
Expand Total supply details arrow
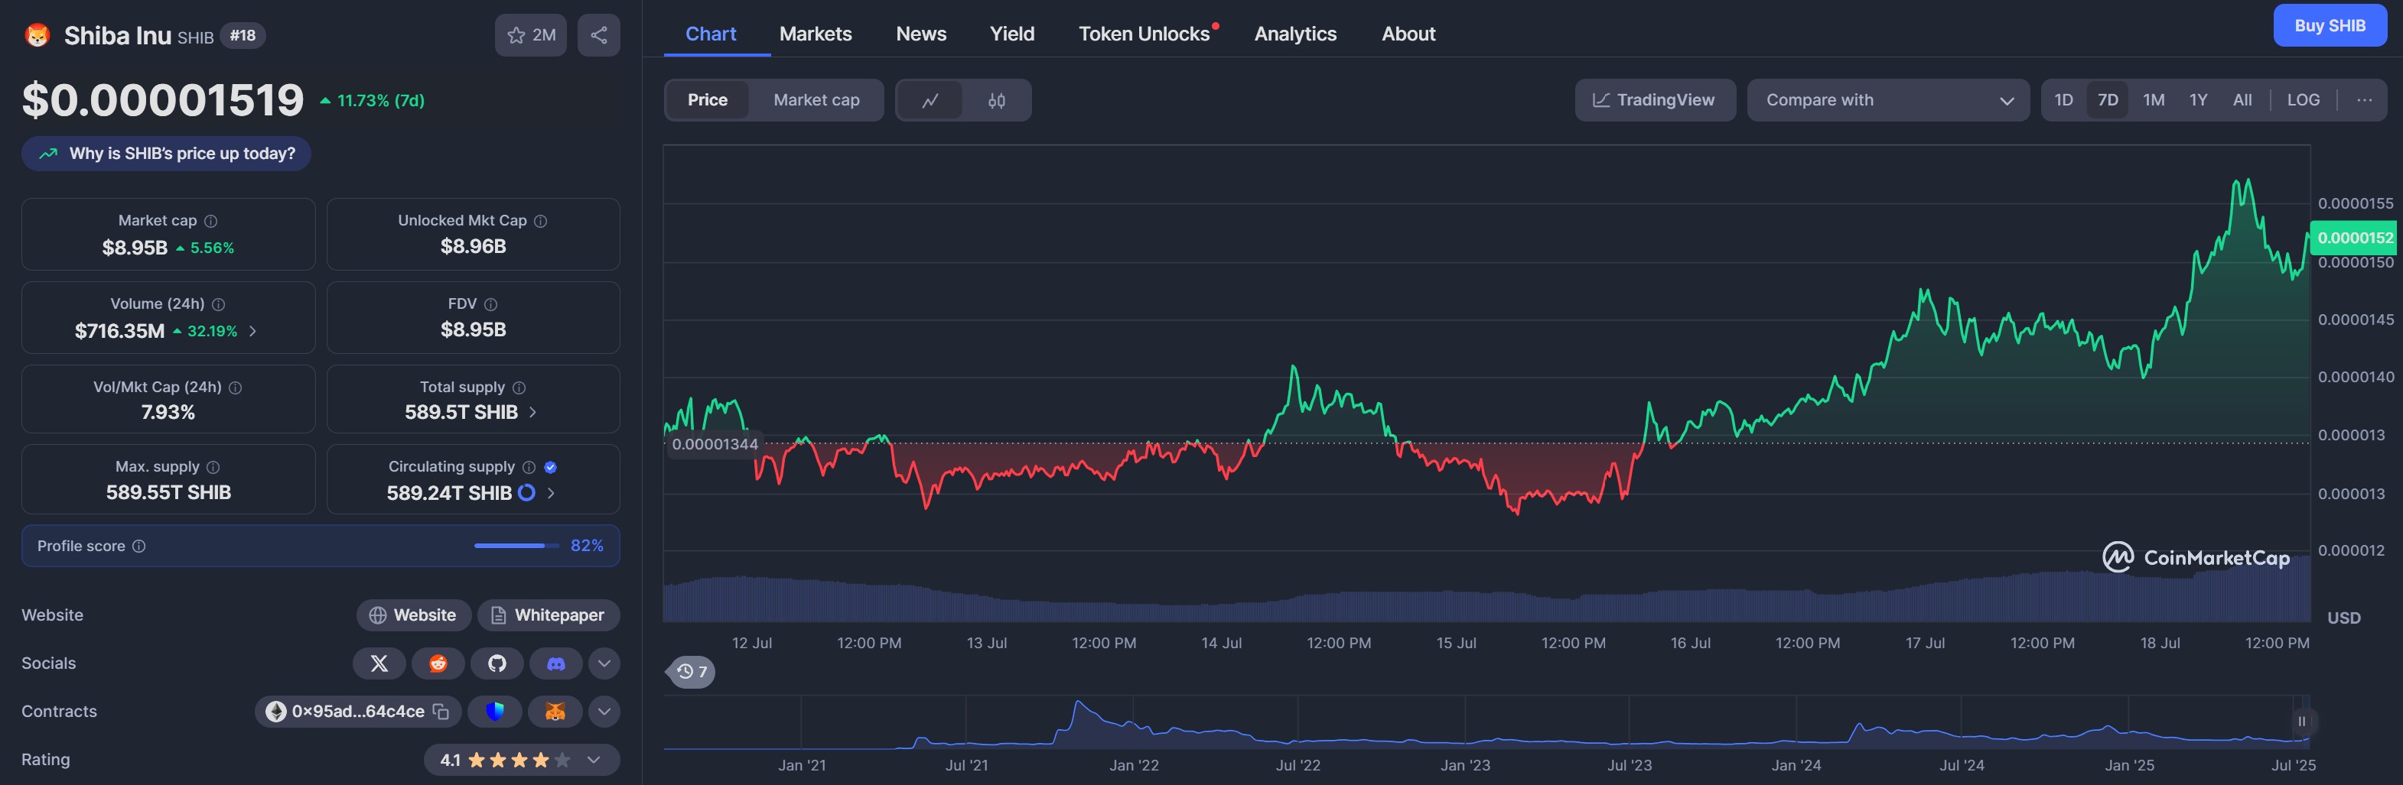[532, 412]
